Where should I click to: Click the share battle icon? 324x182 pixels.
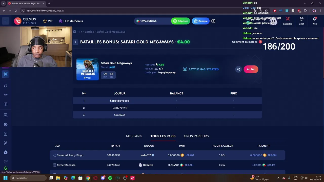(238, 69)
